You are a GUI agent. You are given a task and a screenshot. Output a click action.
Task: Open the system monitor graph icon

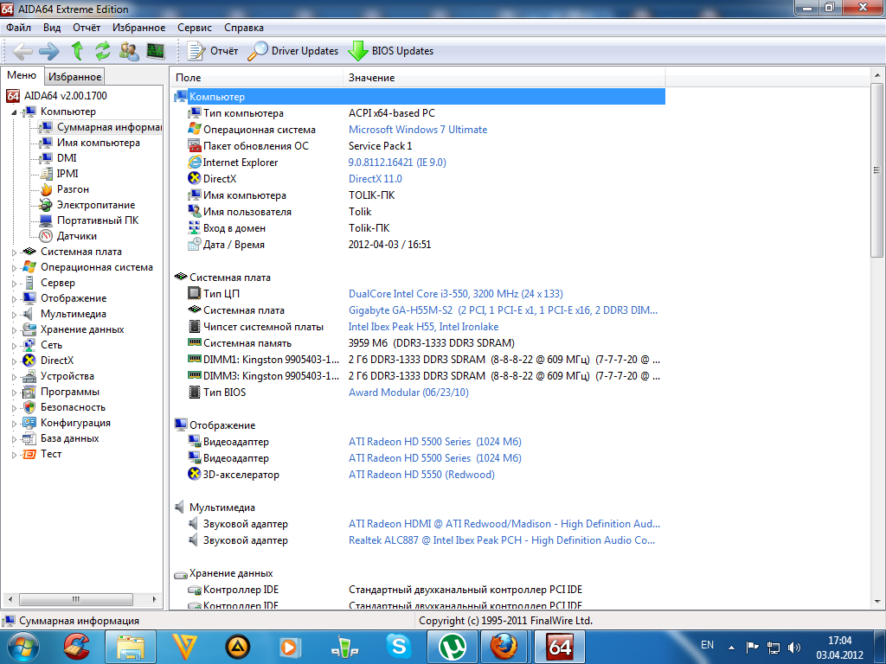point(156,51)
